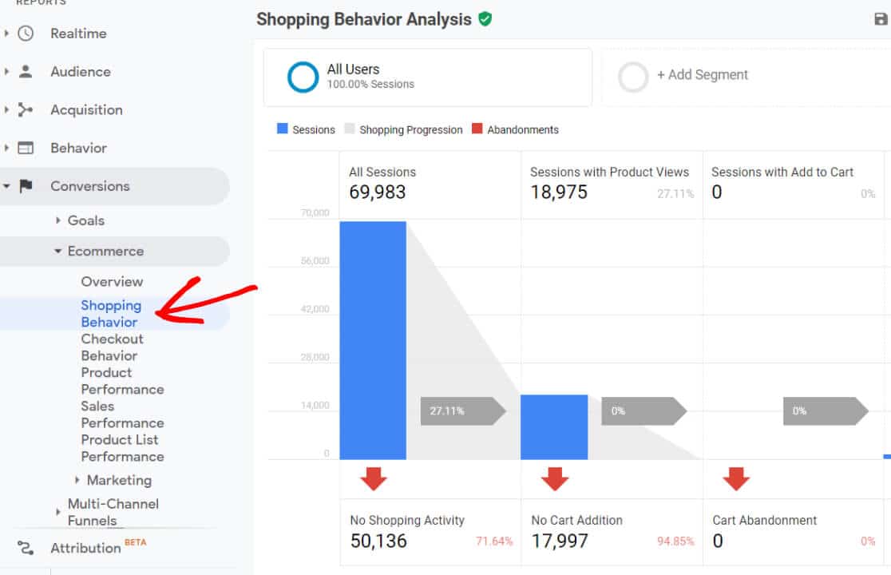
Task: Collapse the Conversions section arrow
Action: pyautogui.click(x=6, y=186)
